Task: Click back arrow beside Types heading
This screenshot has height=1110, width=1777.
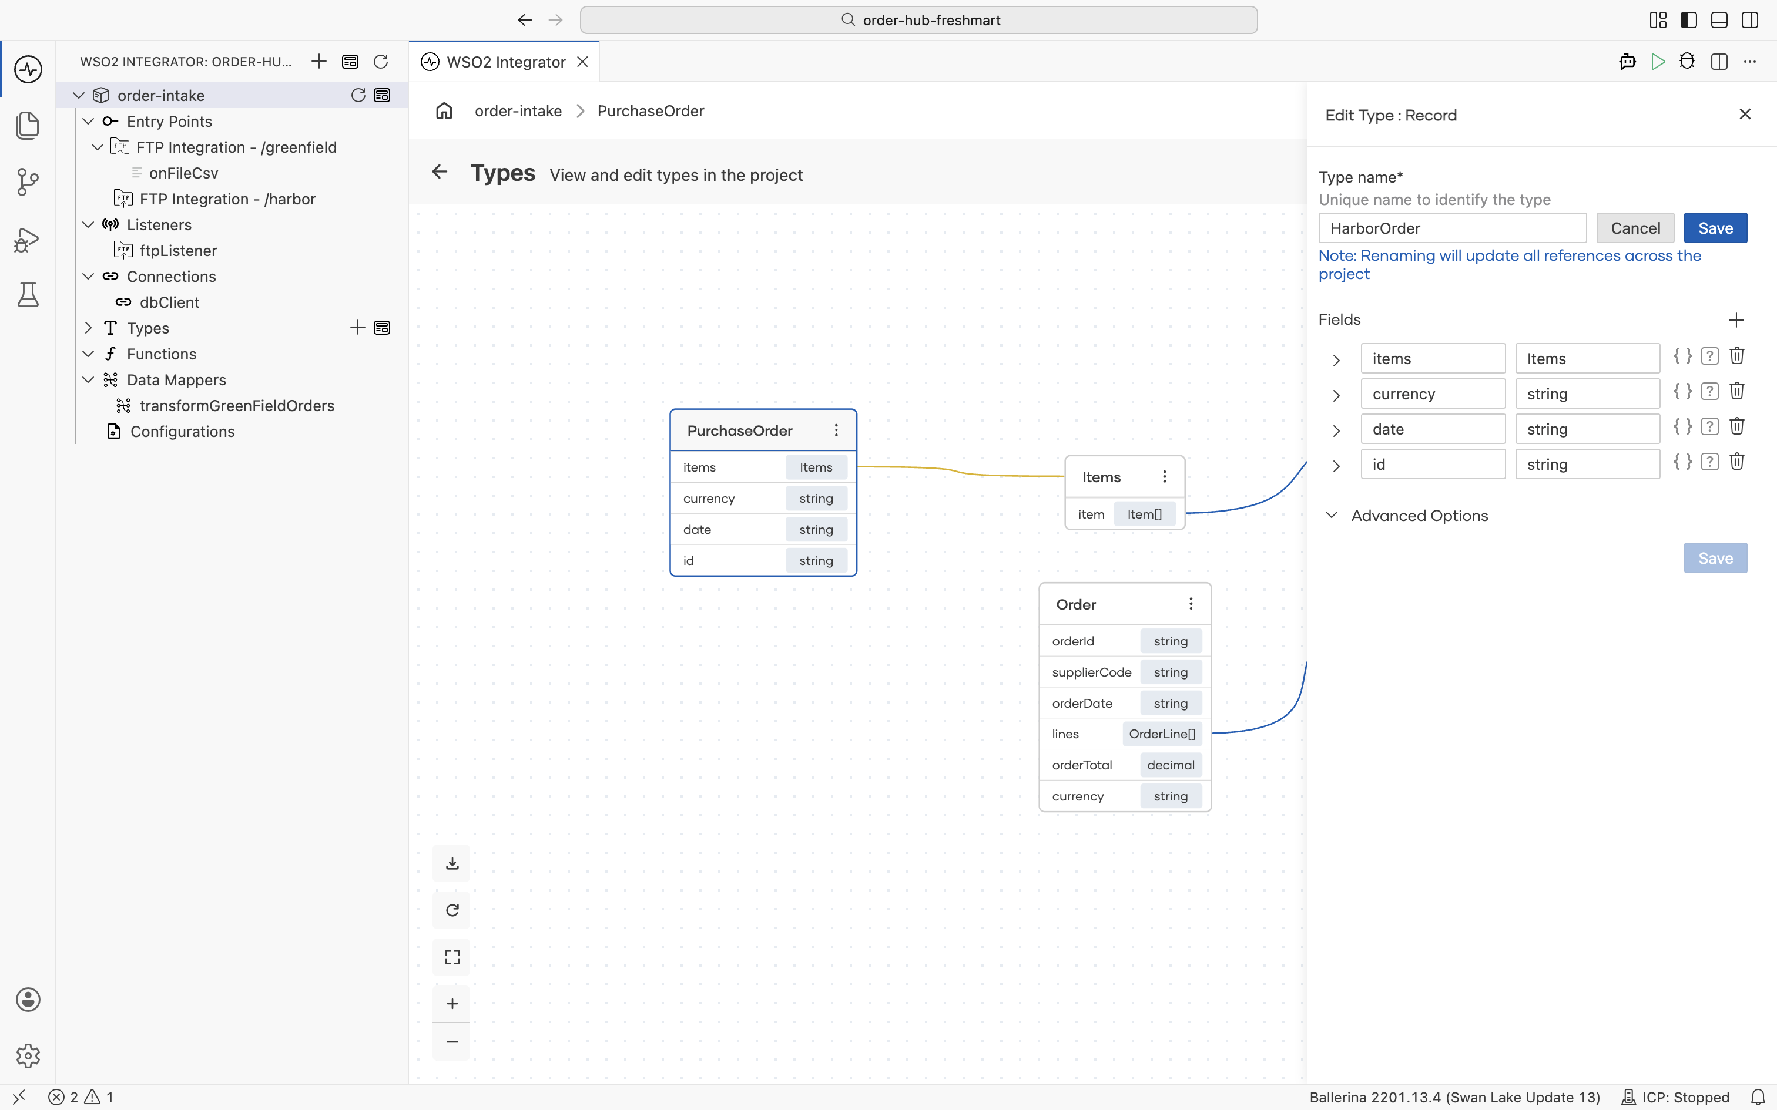Action: pos(440,171)
